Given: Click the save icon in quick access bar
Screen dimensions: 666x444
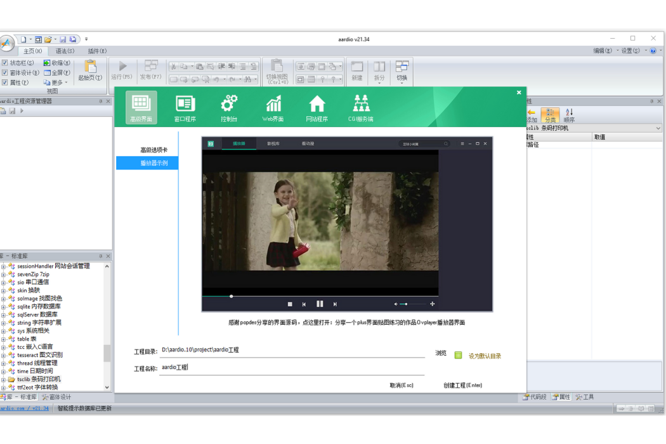Looking at the screenshot, I should click(63, 39).
